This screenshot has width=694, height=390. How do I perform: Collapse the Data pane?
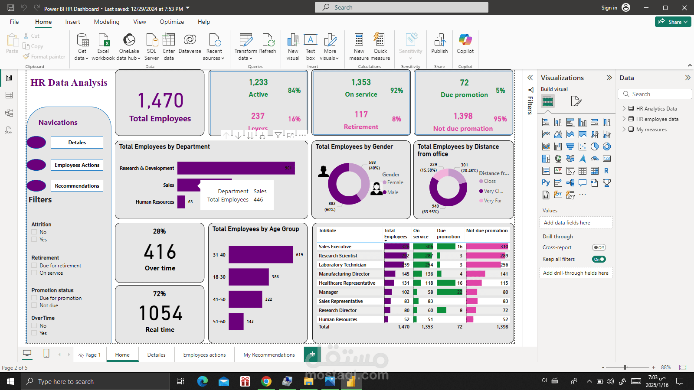pyautogui.click(x=687, y=78)
